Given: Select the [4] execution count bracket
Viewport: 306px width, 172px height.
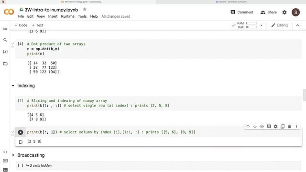Looking at the screenshot, I should [21, 43].
